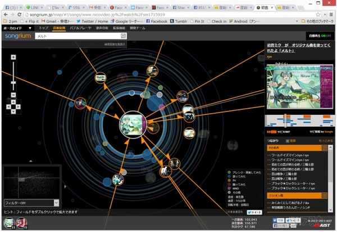
Task: Click the vertical zoom slider handle
Action: pos(13,83)
